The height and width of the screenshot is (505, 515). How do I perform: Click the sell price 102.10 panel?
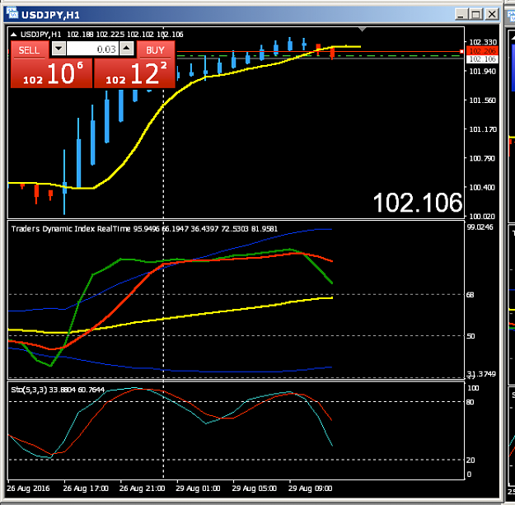[x=52, y=73]
